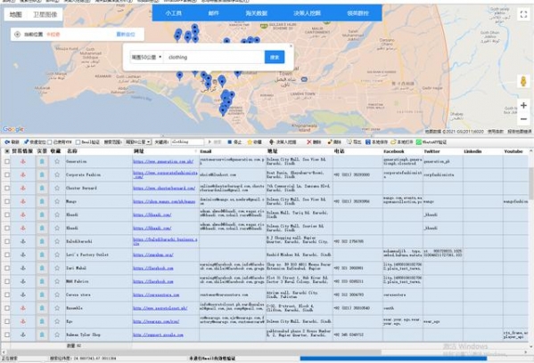Check the box for Chester Bernard row
534x363 pixels.
tap(7, 188)
